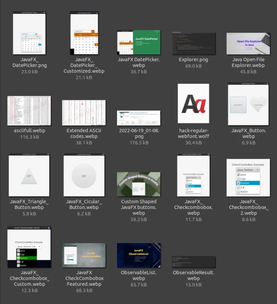This screenshot has width=277, height=304.
Task: Click the file name JavaFX_DatePicker.png
Action: (x=29, y=62)
